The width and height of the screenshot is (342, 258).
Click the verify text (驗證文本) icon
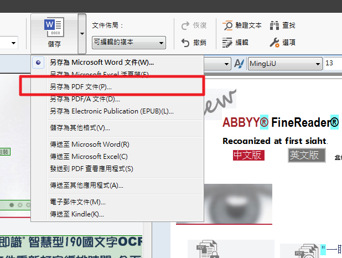tap(227, 25)
